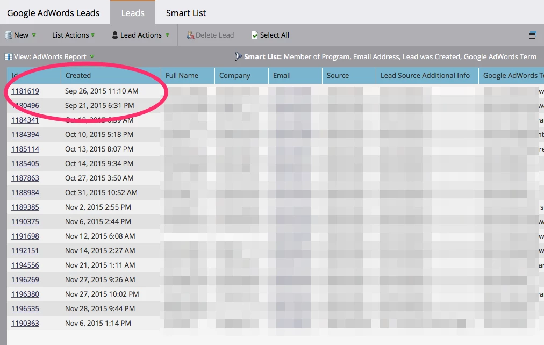
Task: Select the Nov 28, 2015 9:44 PM cell
Action: tap(111, 310)
